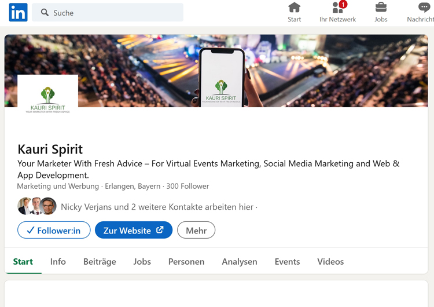The height and width of the screenshot is (307, 434).
Task: Focus the Suche search field
Action: click(x=108, y=13)
